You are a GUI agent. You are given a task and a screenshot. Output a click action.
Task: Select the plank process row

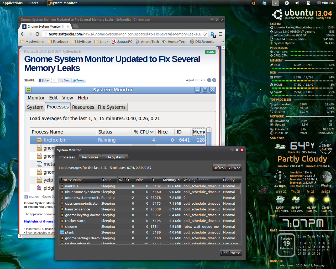tap(150, 232)
